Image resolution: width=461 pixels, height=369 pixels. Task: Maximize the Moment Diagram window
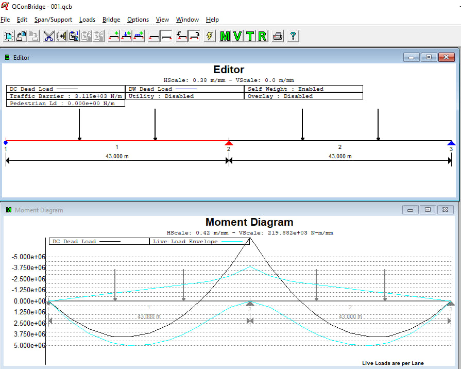tap(428, 210)
